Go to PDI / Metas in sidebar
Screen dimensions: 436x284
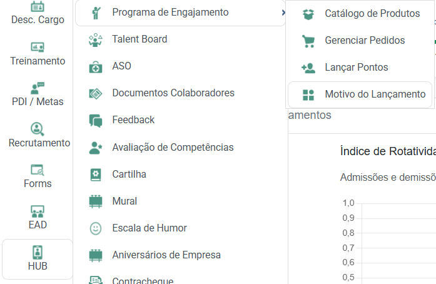point(38,94)
